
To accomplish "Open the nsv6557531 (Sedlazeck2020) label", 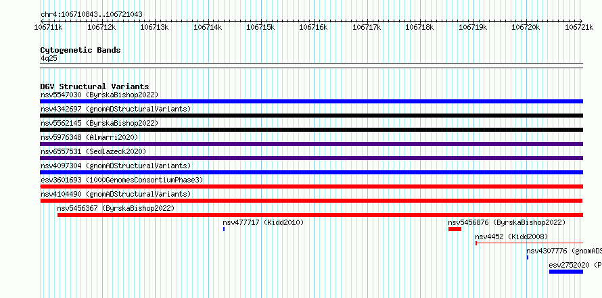I will tap(93, 151).
